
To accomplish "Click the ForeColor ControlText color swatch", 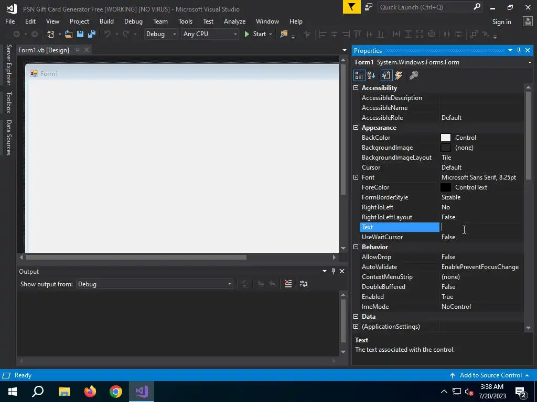I will pyautogui.click(x=446, y=187).
